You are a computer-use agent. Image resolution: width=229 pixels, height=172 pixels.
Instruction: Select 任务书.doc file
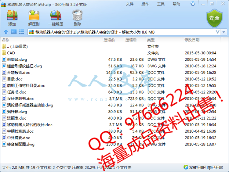(17, 92)
